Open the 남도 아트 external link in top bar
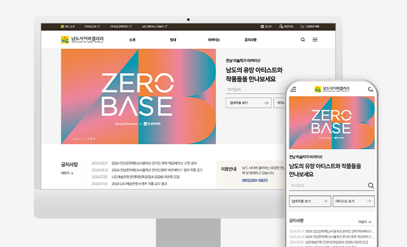 [154, 26]
